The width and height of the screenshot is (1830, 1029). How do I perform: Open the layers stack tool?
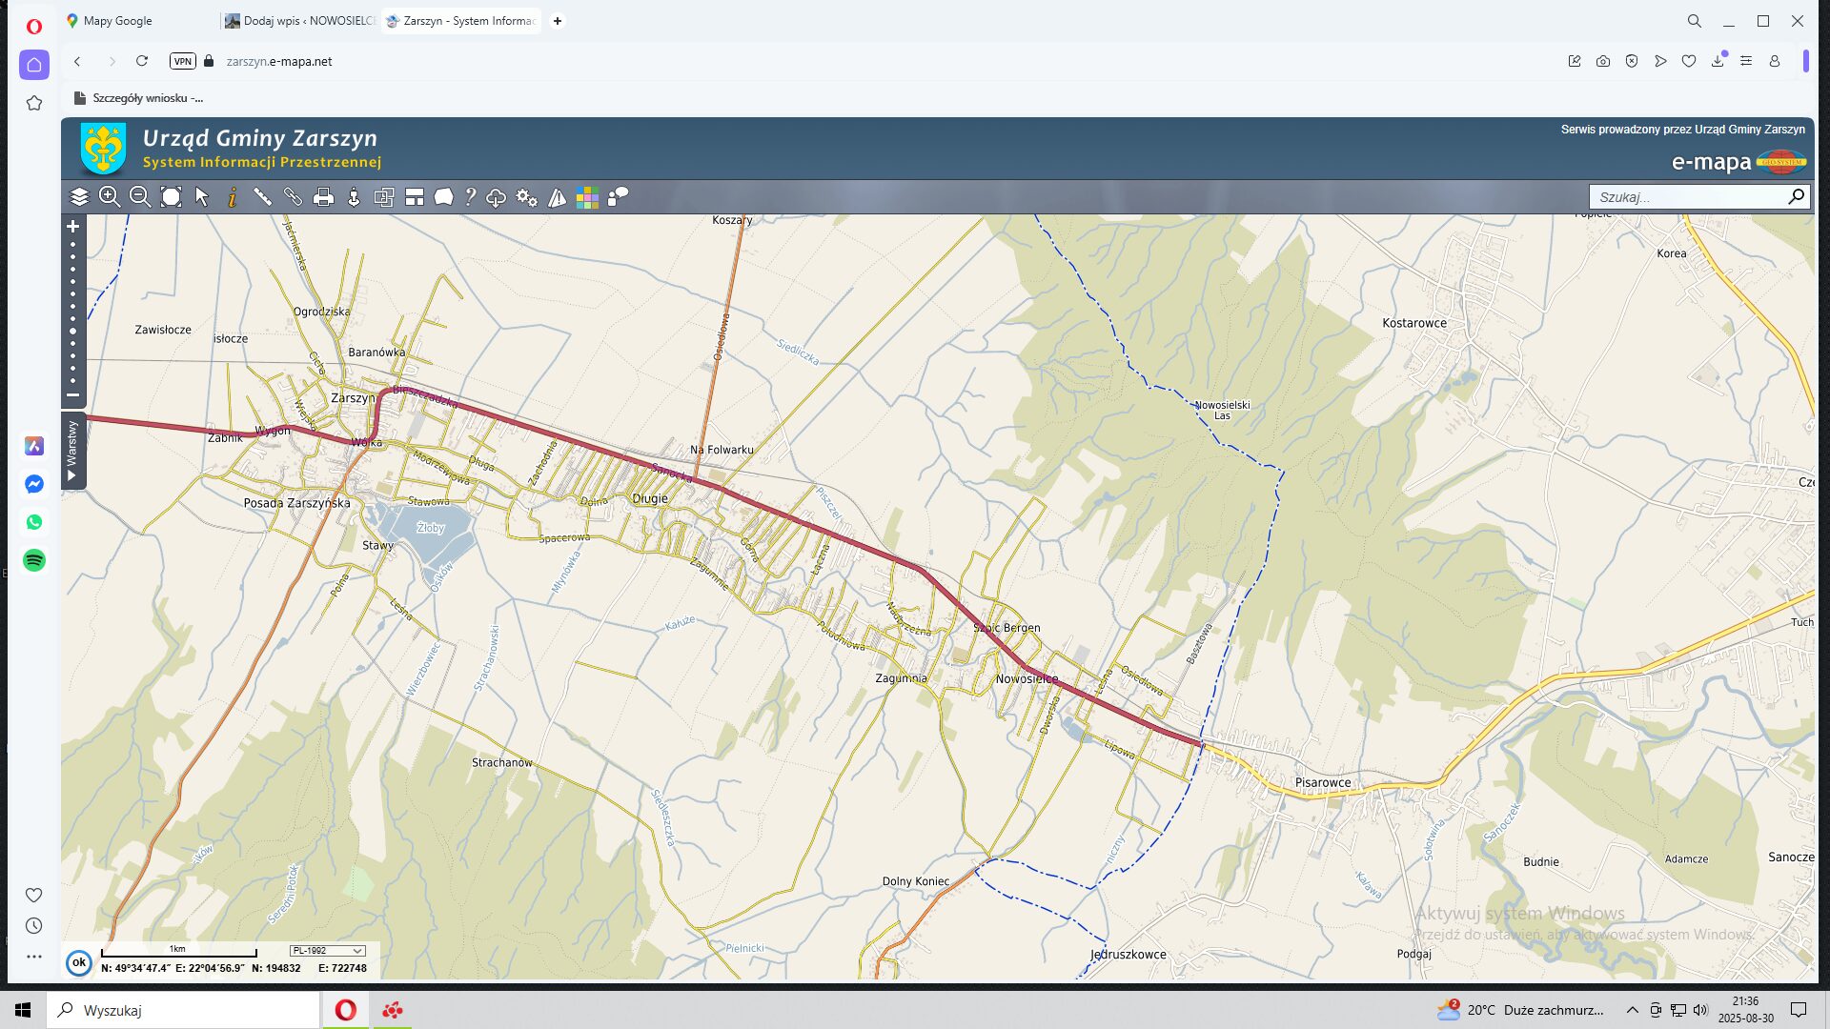[79, 197]
